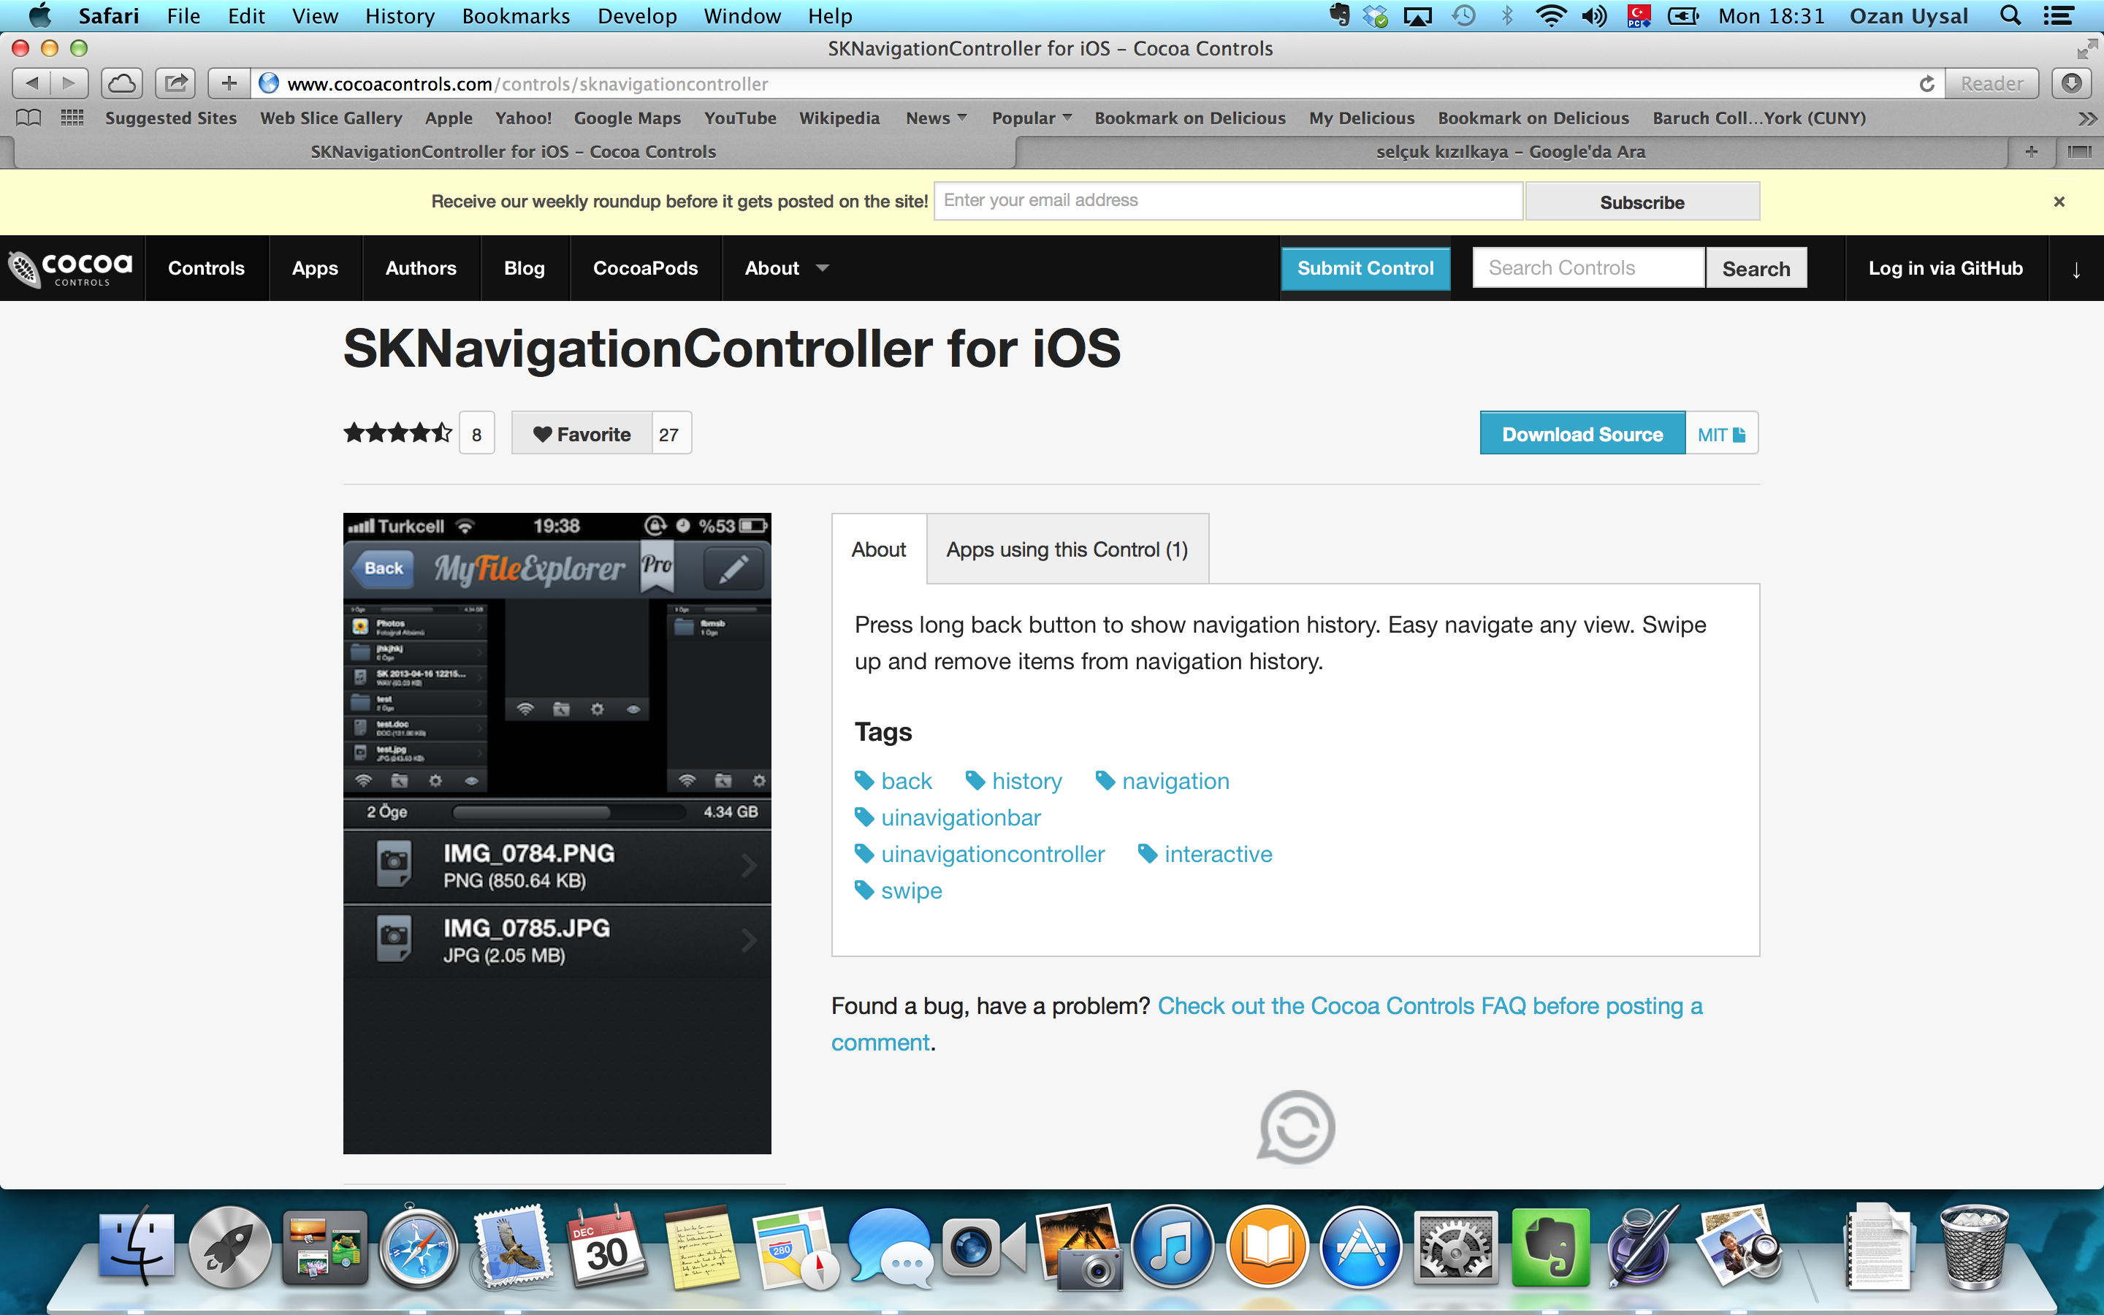Image resolution: width=2104 pixels, height=1315 pixels.
Task: Open Spotlight magnifier in menu bar
Action: tap(2010, 15)
